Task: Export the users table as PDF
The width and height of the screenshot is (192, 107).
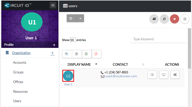Action: (x=96, y=54)
